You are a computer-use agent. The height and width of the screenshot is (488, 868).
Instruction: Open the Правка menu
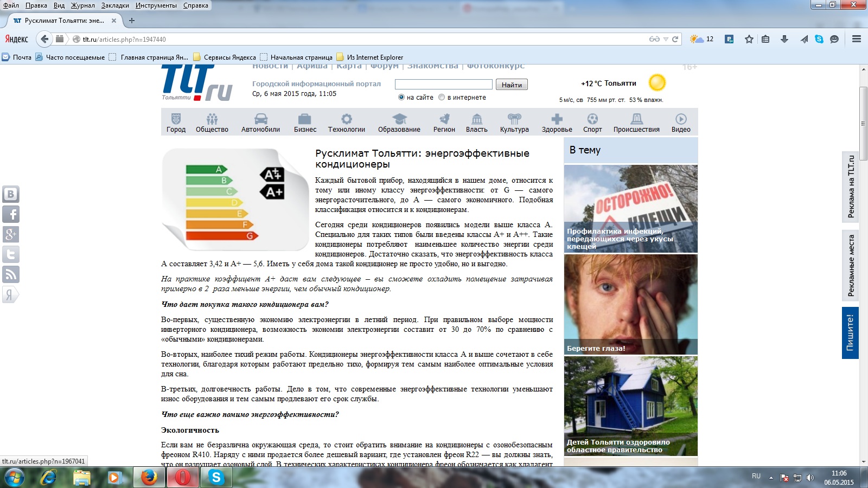[36, 5]
